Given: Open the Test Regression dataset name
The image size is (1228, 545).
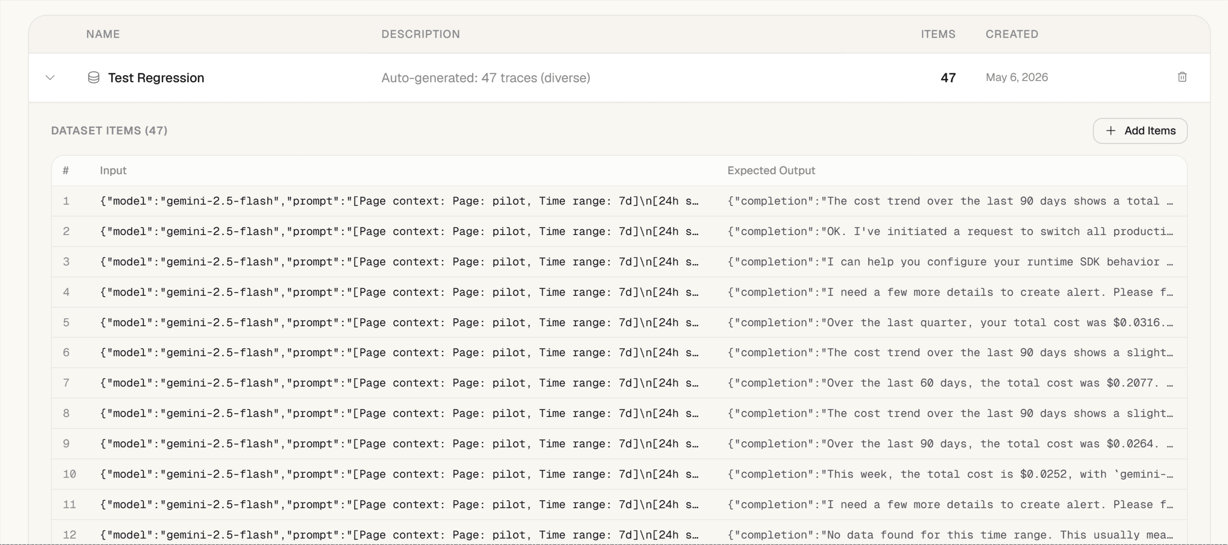Looking at the screenshot, I should coord(156,77).
